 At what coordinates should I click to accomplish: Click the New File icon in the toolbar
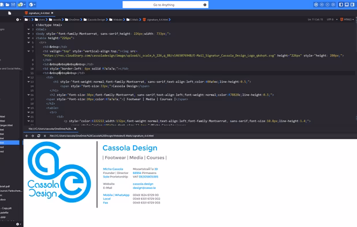point(2,5)
